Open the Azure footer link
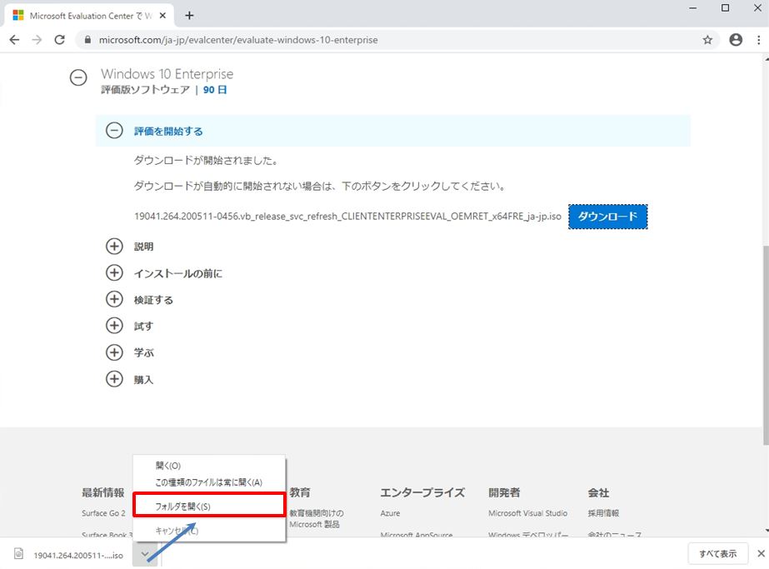 click(x=391, y=513)
